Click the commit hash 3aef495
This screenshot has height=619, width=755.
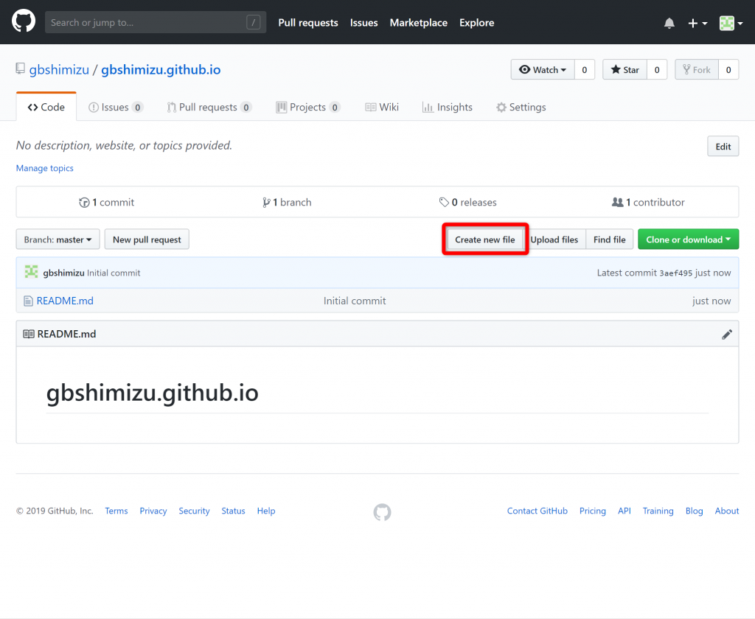676,272
